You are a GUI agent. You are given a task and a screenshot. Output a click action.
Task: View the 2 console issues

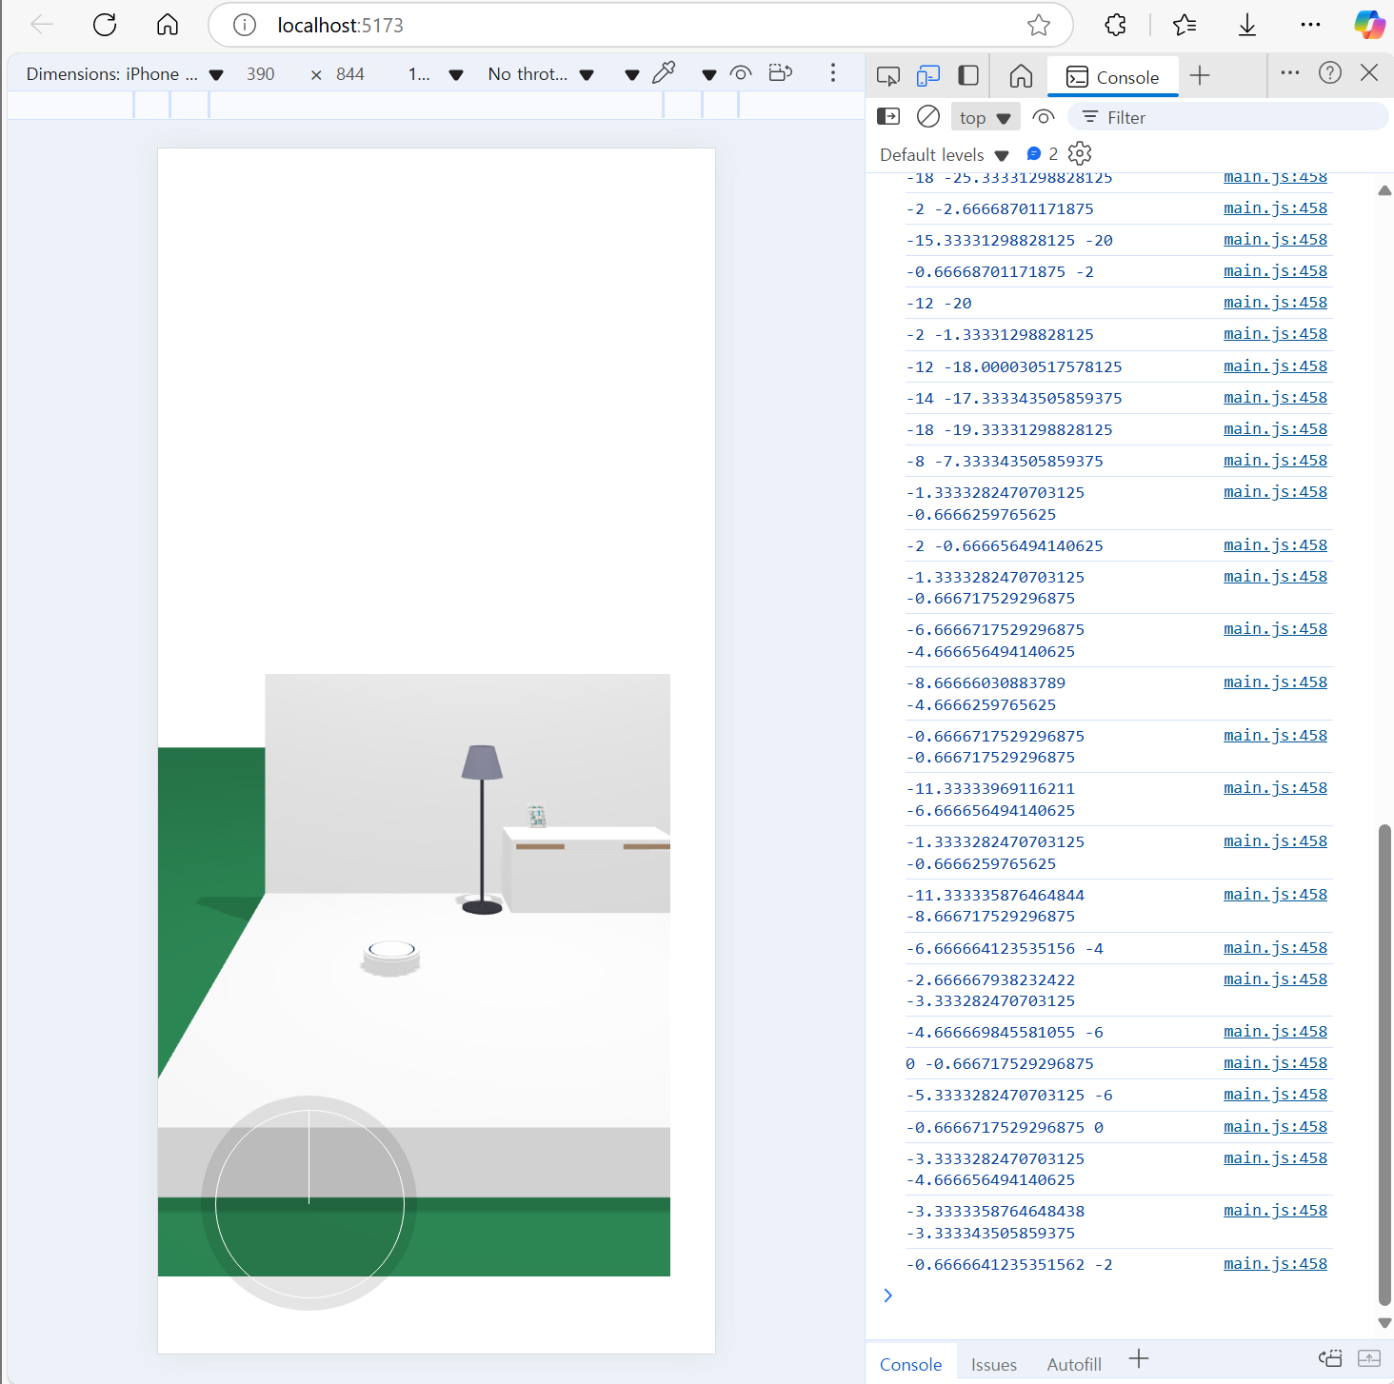tap(1043, 153)
